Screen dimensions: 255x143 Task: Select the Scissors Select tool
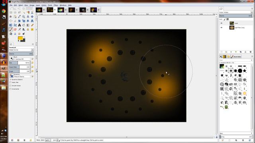click(x=32, y=12)
